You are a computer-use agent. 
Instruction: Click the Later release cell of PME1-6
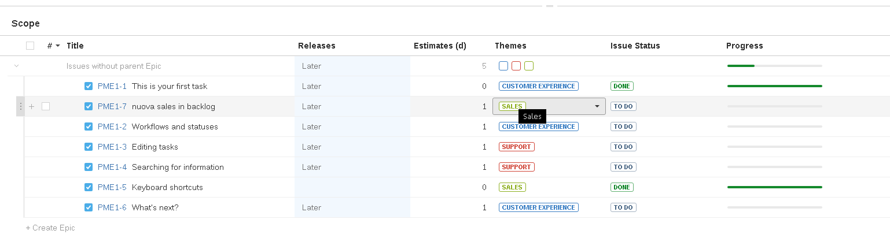pyautogui.click(x=352, y=207)
